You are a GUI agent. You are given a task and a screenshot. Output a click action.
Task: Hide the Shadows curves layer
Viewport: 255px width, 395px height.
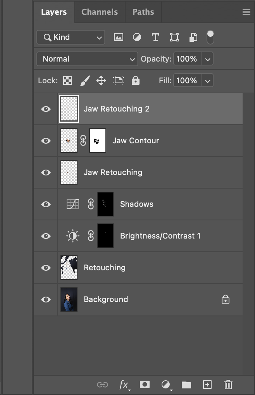tap(46, 204)
